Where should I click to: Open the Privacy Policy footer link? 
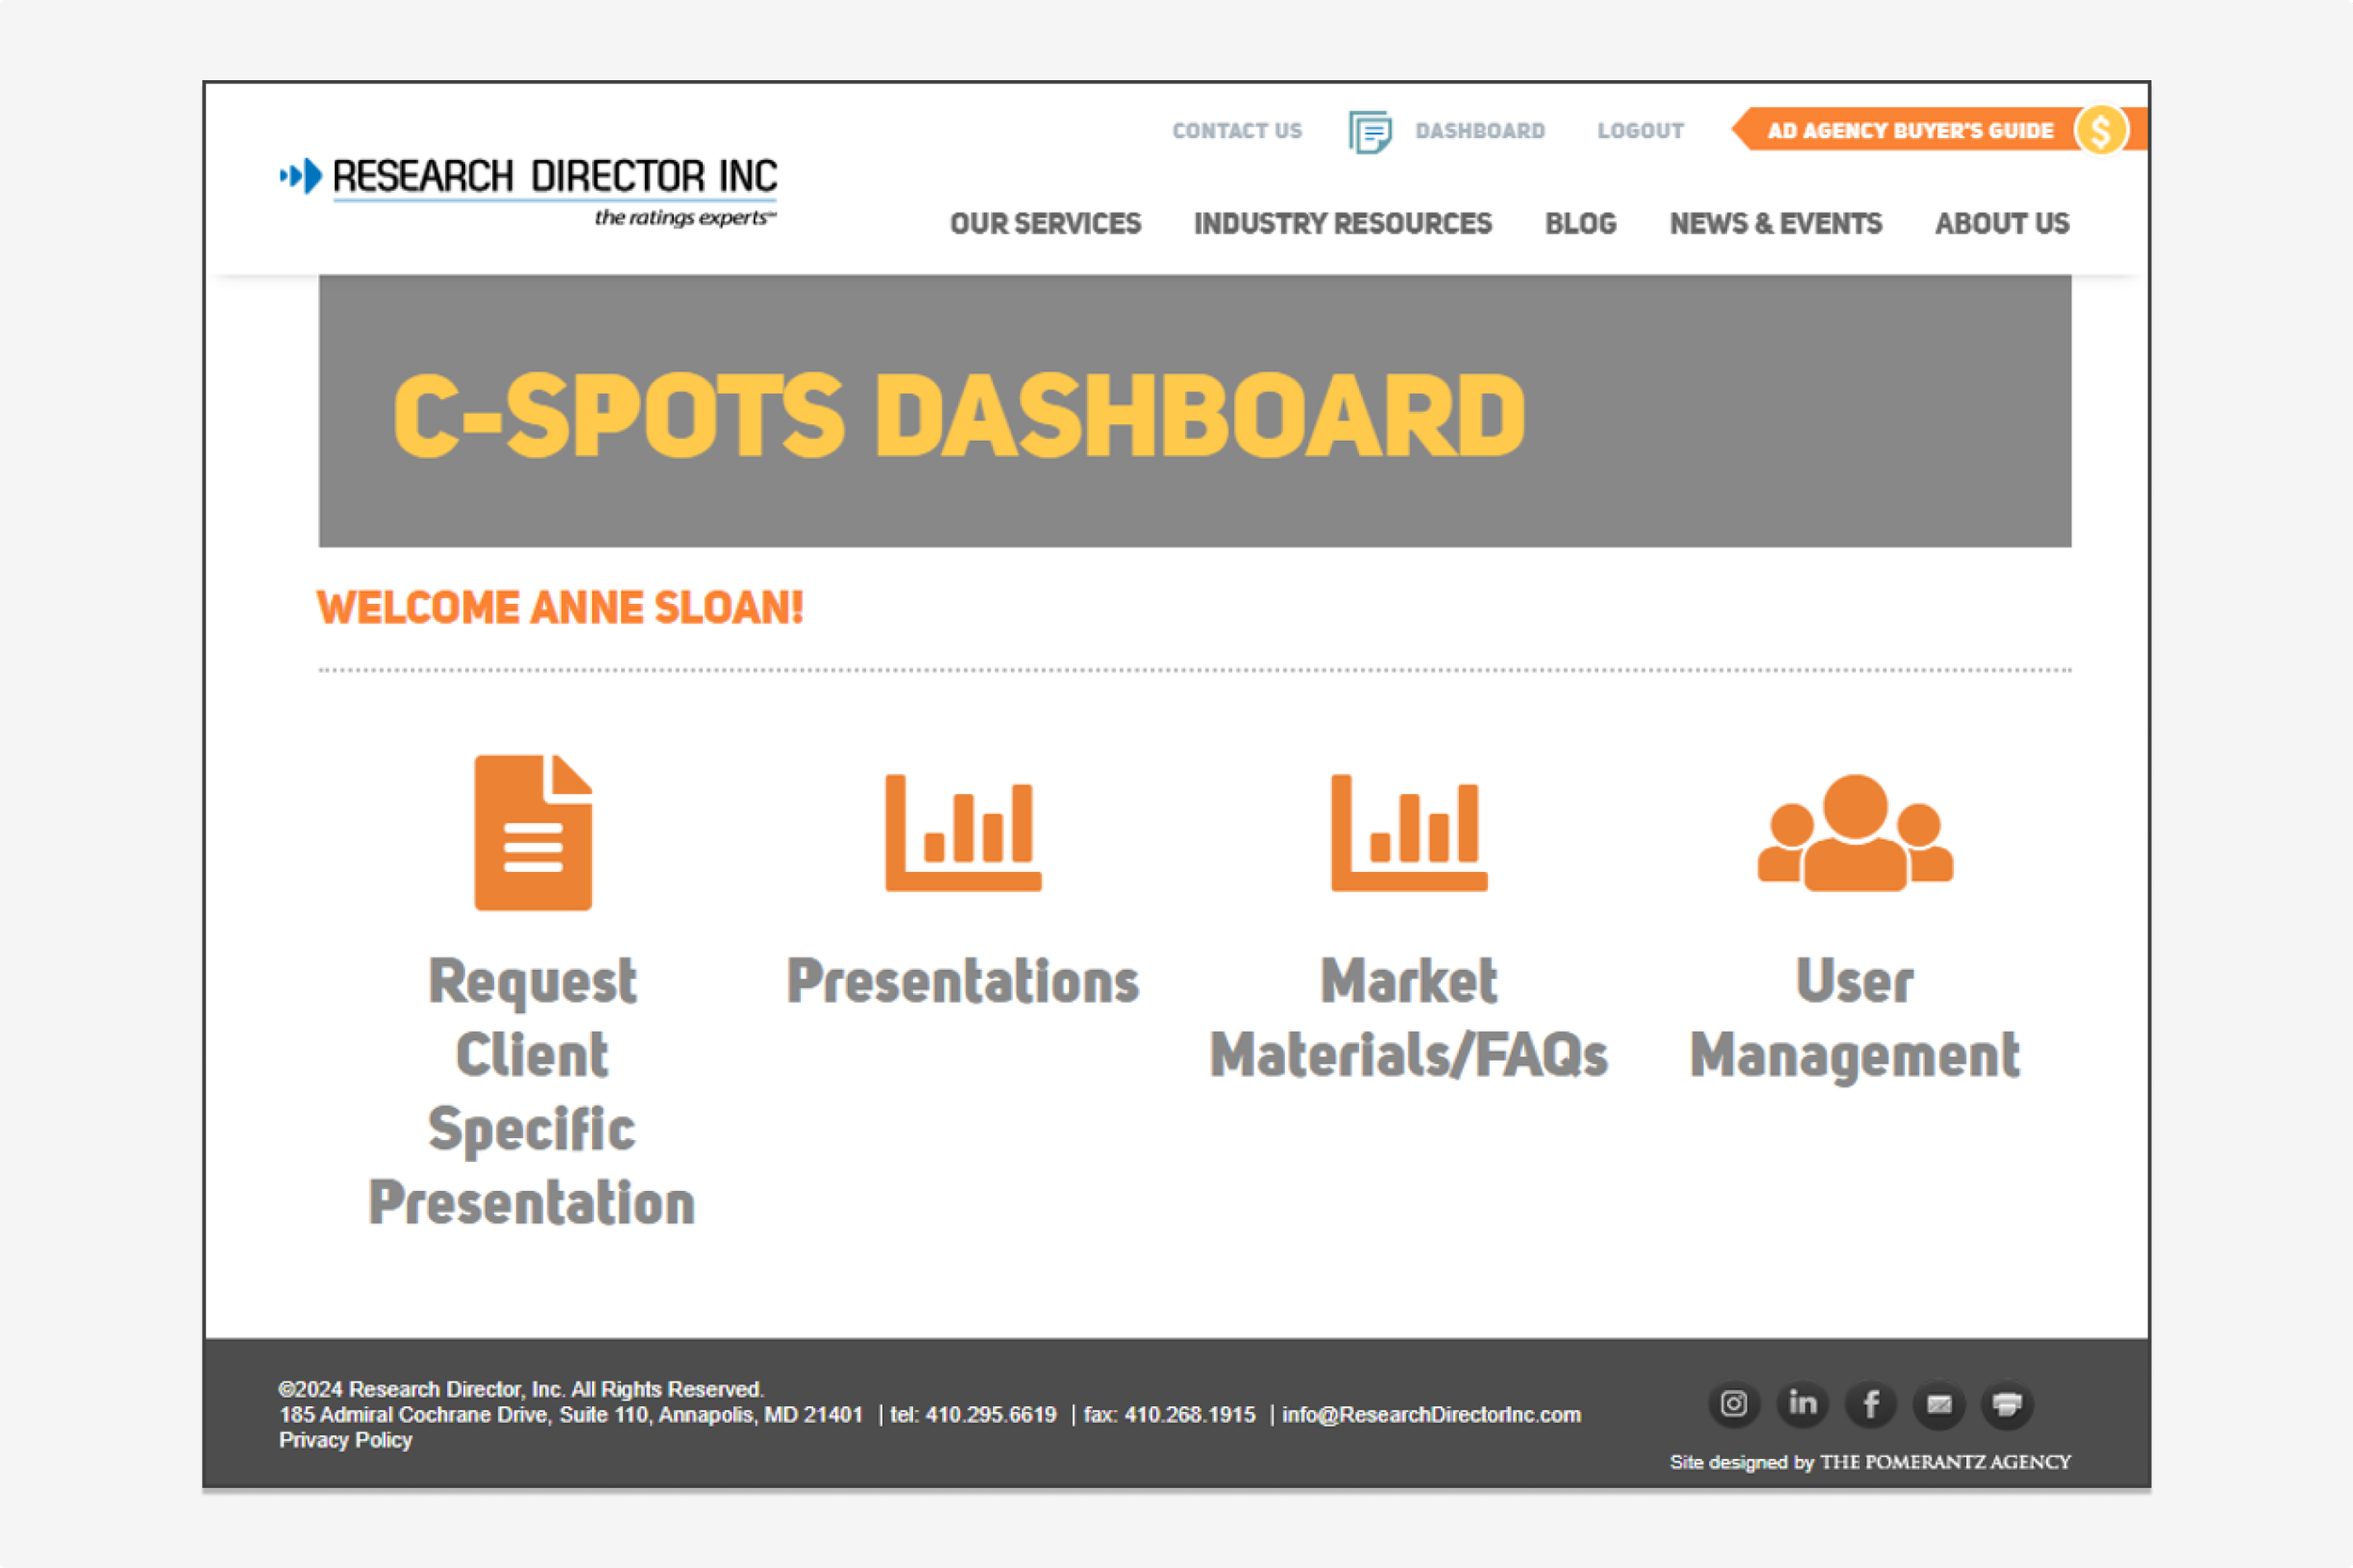[345, 1440]
